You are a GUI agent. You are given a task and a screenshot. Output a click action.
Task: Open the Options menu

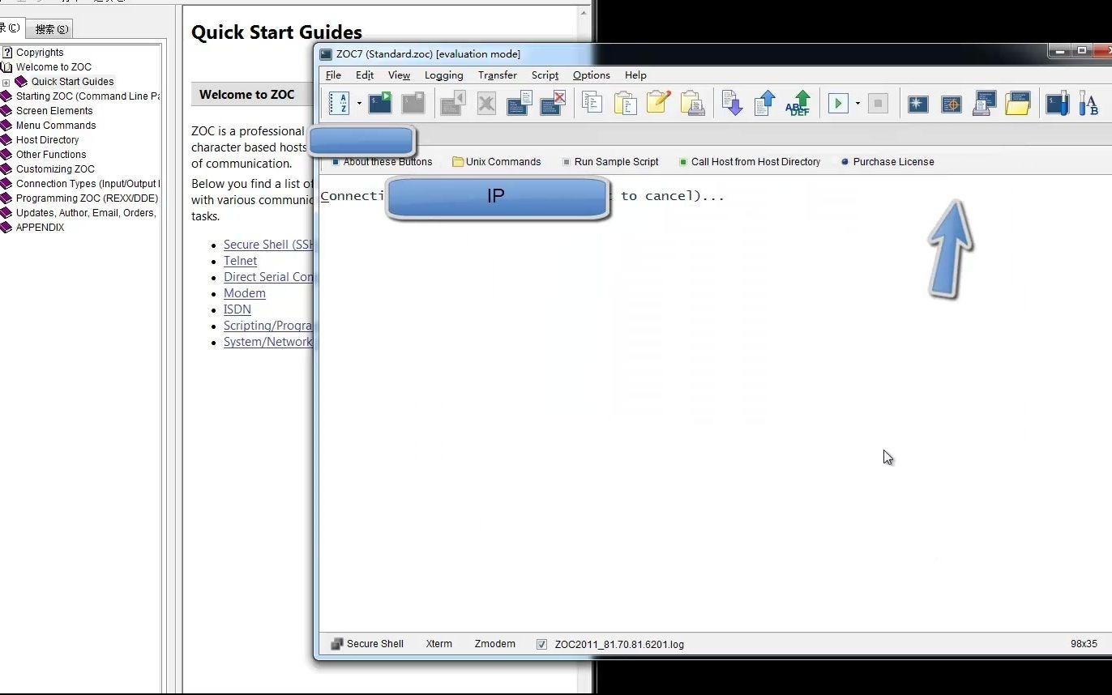(592, 75)
